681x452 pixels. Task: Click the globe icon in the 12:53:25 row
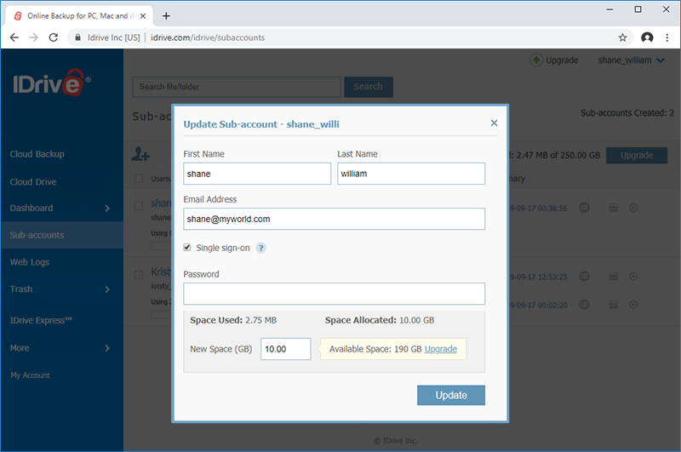coord(585,276)
